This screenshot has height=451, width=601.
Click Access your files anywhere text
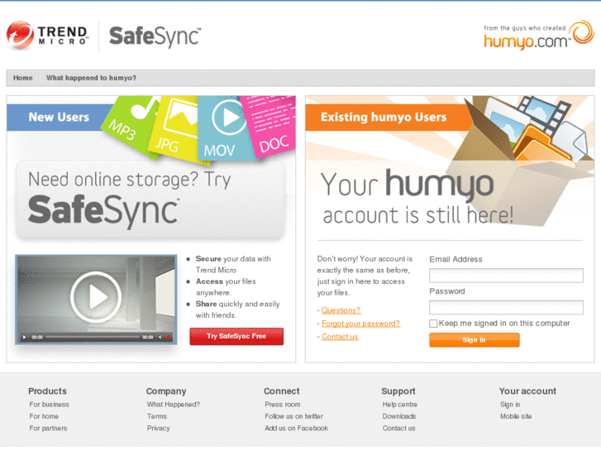[x=226, y=287]
